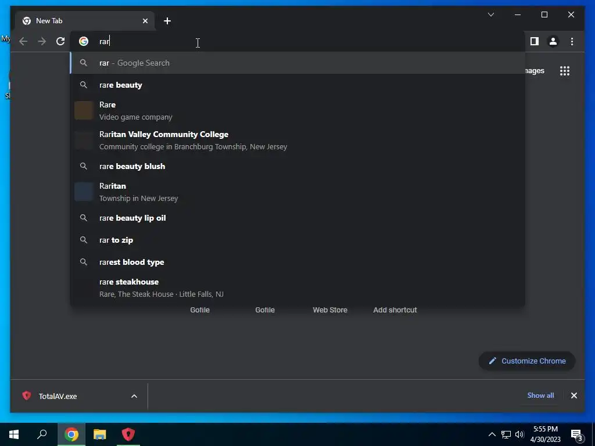
Task: Open the tab search dropdown arrow
Action: pyautogui.click(x=490, y=15)
